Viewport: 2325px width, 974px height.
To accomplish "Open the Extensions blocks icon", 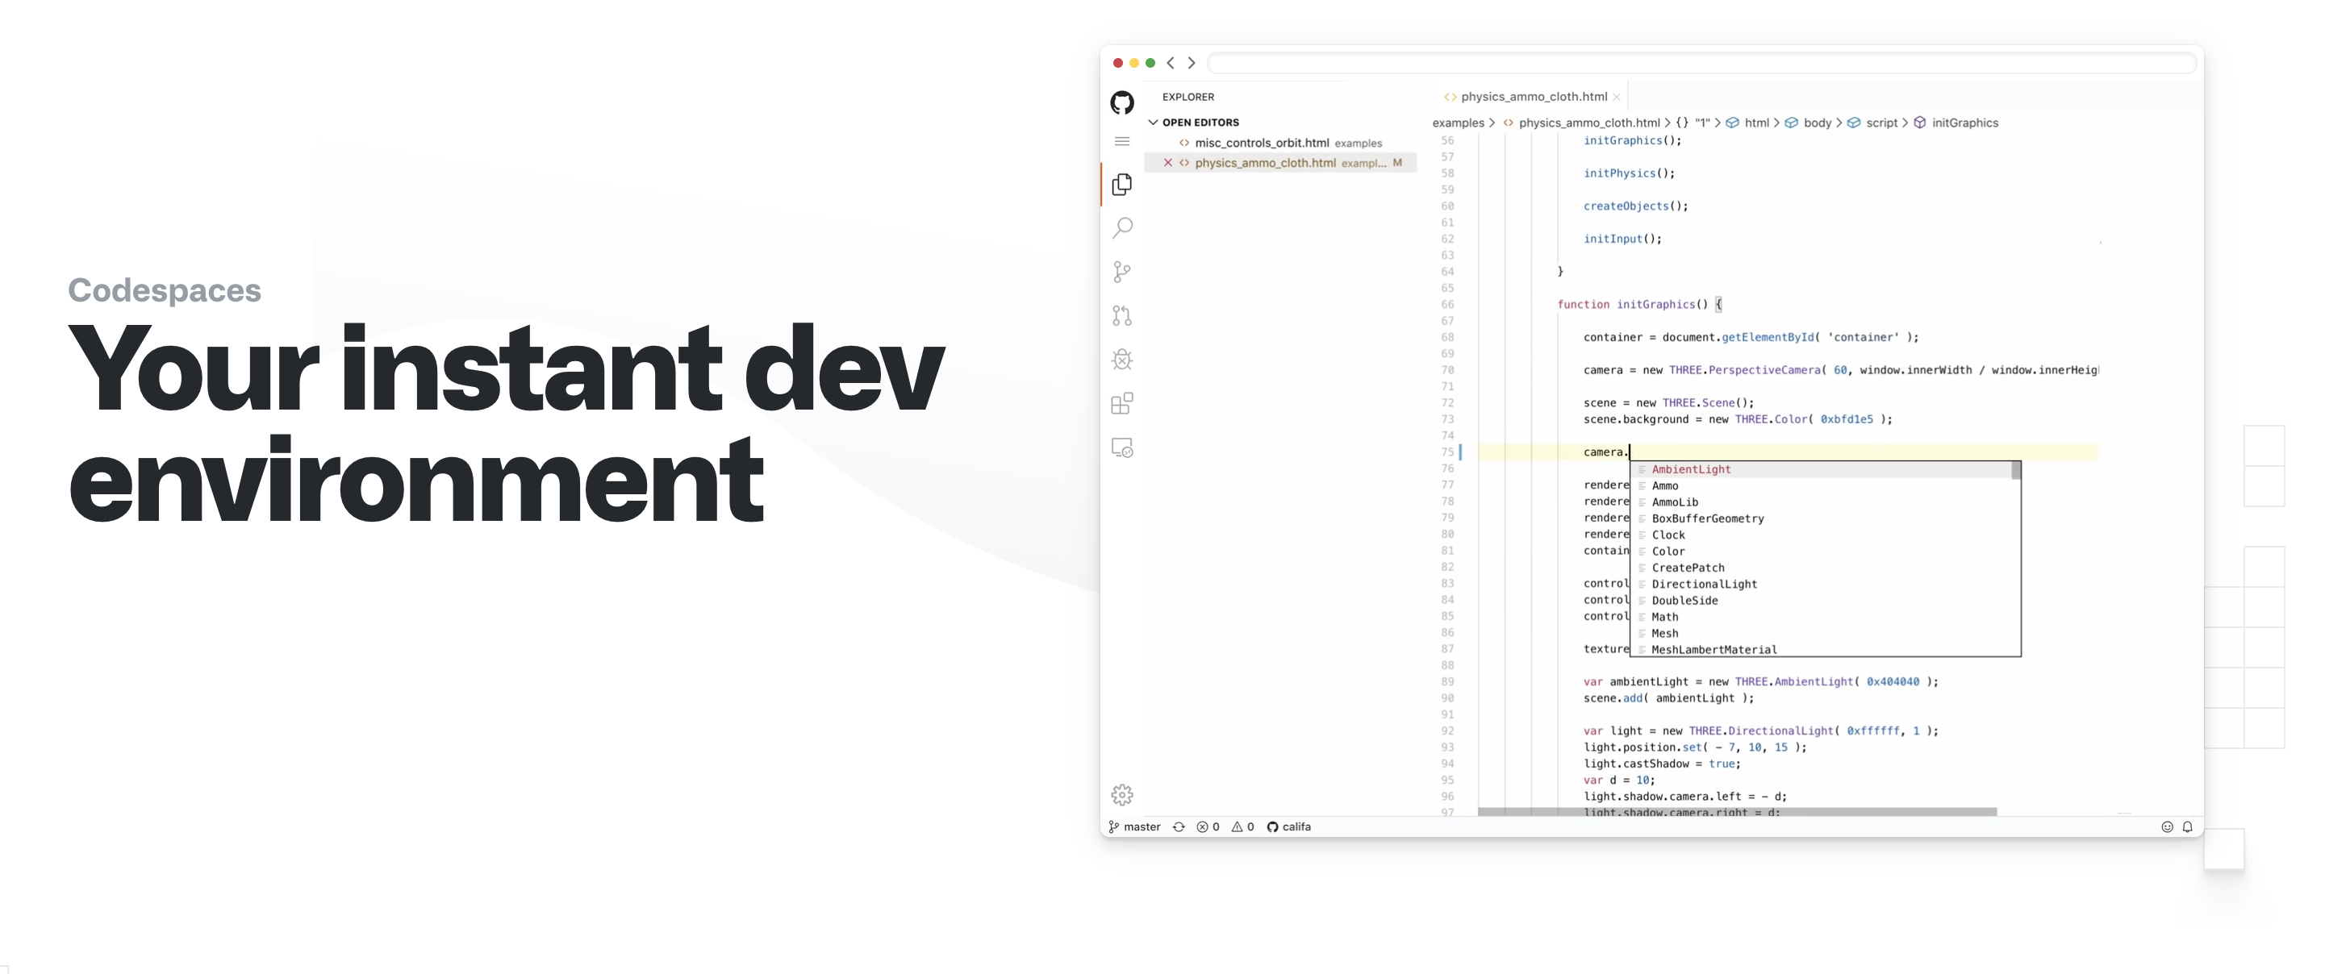I will point(1122,403).
